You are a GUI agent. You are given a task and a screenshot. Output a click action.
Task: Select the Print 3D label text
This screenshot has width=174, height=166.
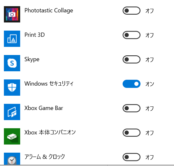(x=34, y=35)
